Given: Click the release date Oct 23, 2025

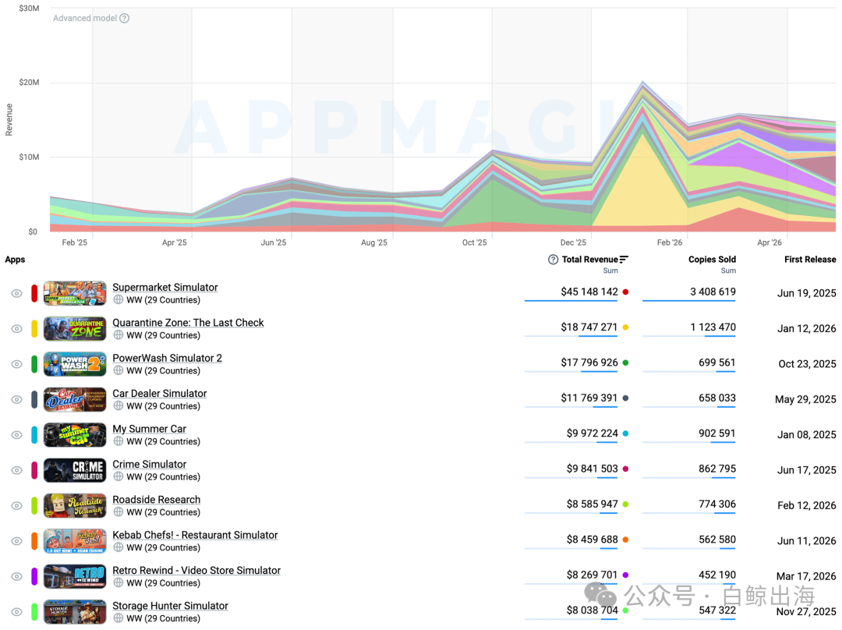Looking at the screenshot, I should pyautogui.click(x=807, y=364).
